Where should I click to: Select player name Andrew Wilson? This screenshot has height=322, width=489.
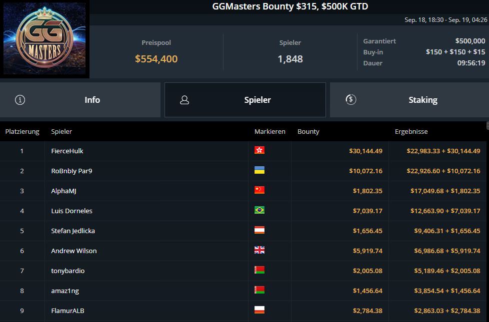point(74,251)
